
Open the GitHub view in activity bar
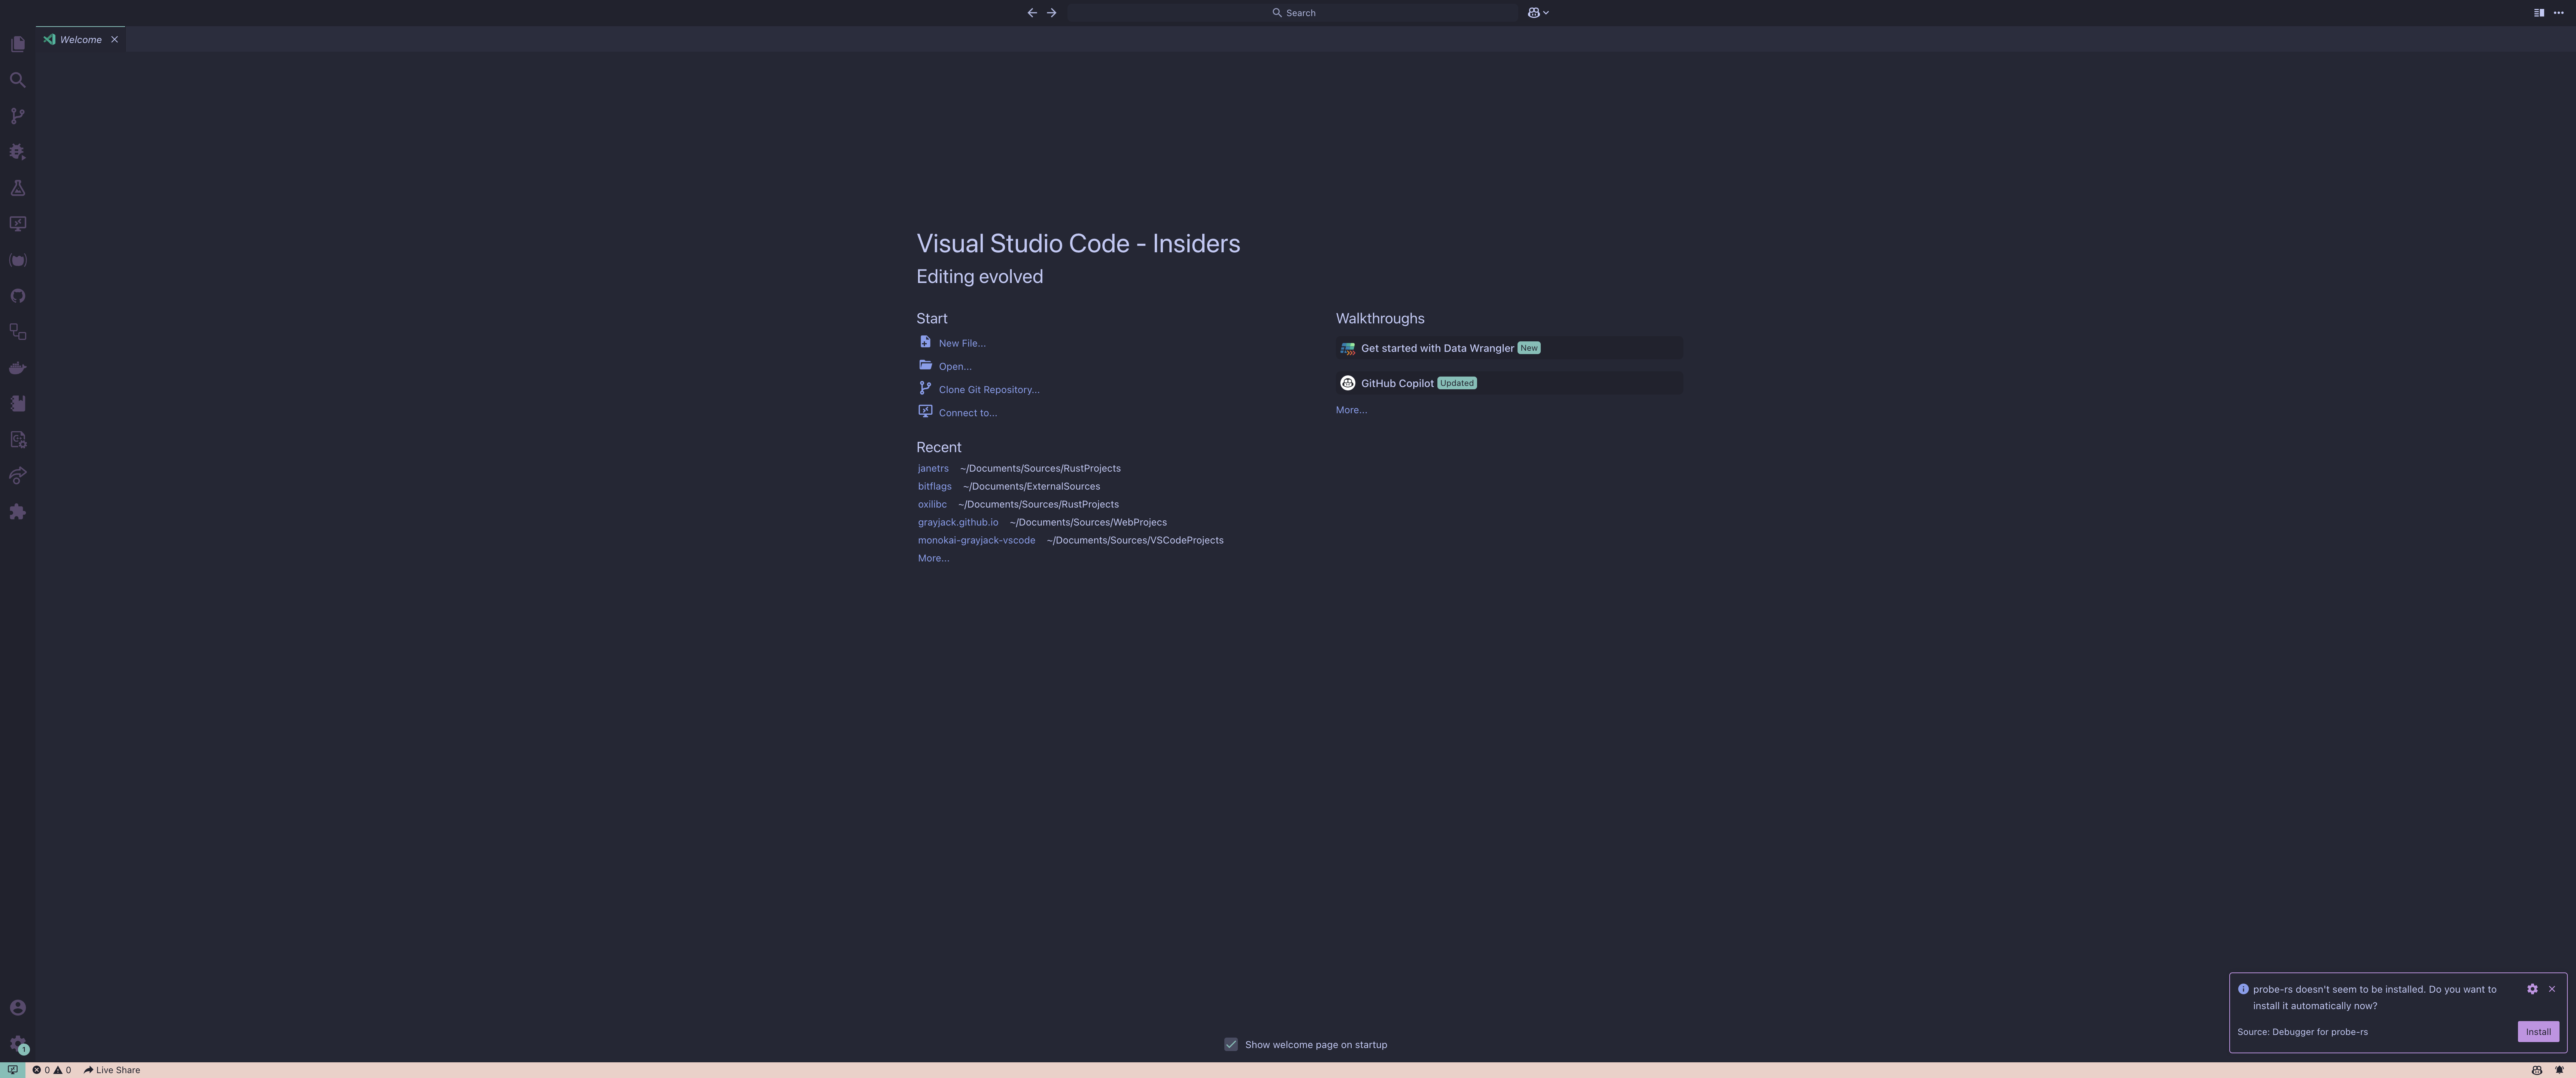(17, 296)
